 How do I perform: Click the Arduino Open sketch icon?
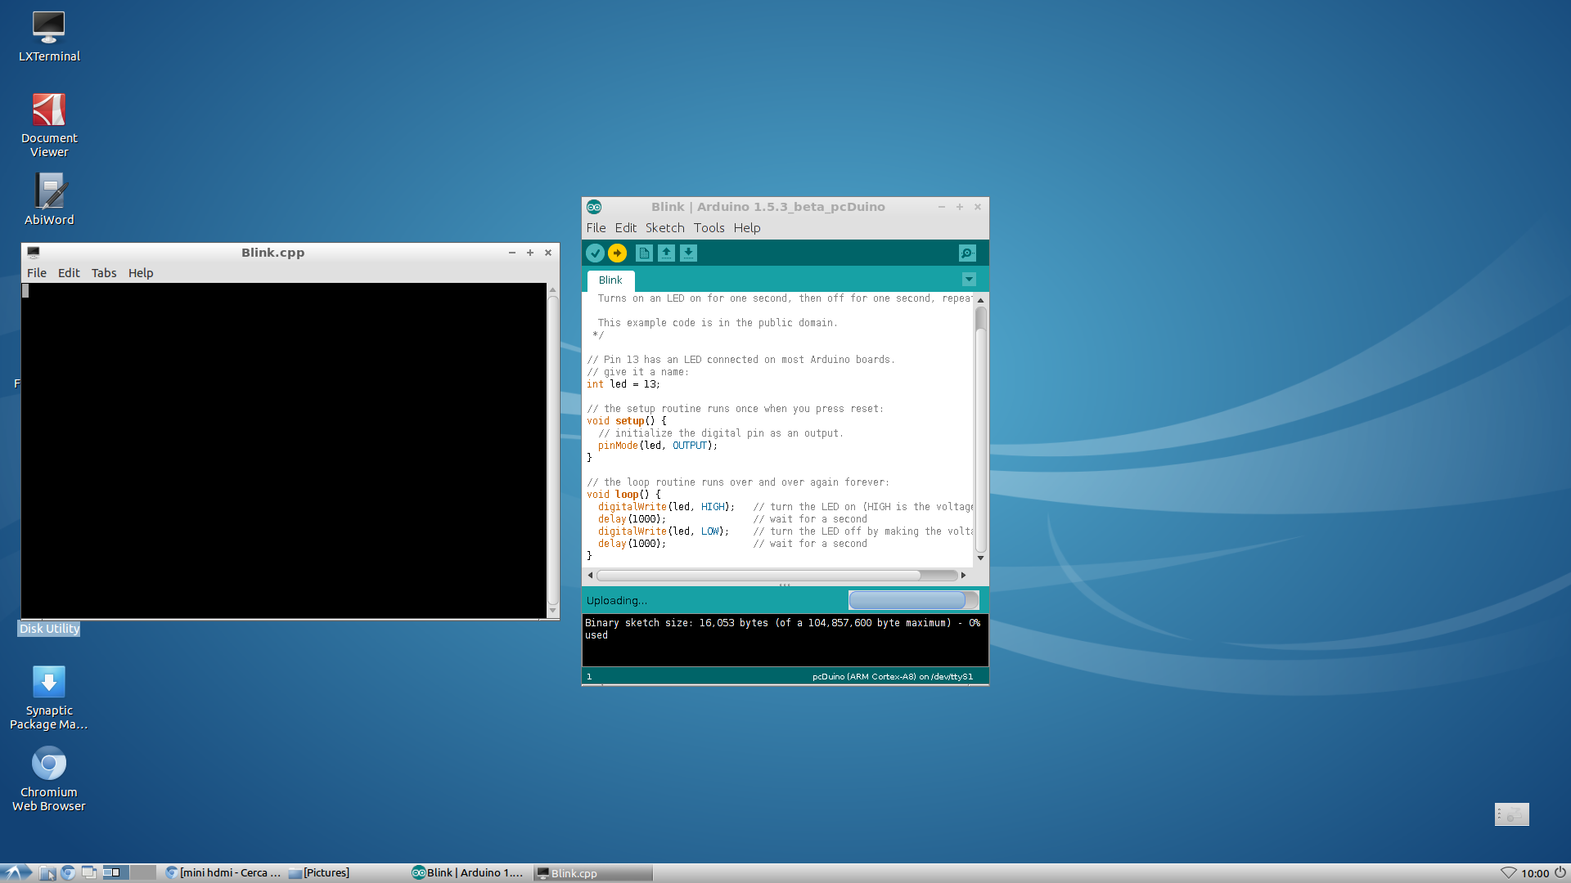click(667, 253)
